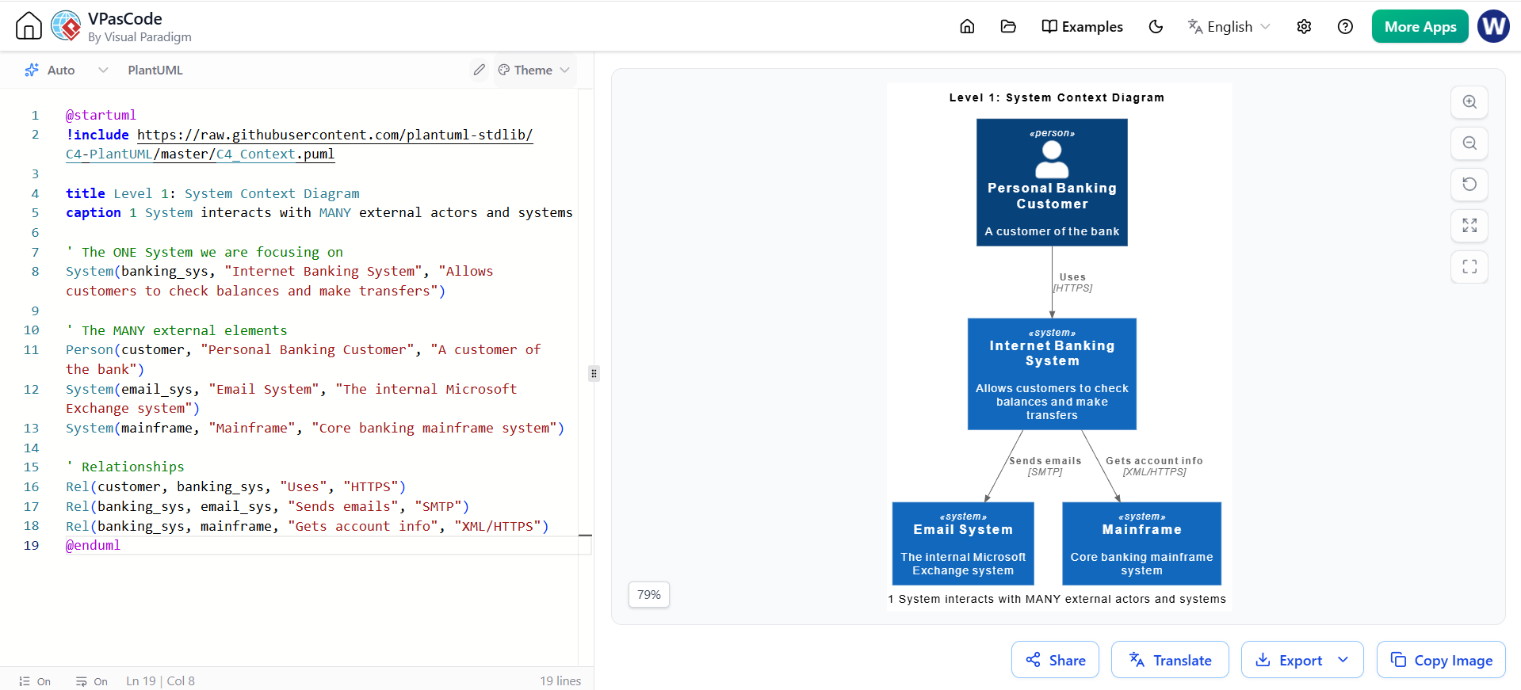Image resolution: width=1521 pixels, height=690 pixels.
Task: Click the zoom out magnifier icon
Action: pyautogui.click(x=1469, y=143)
